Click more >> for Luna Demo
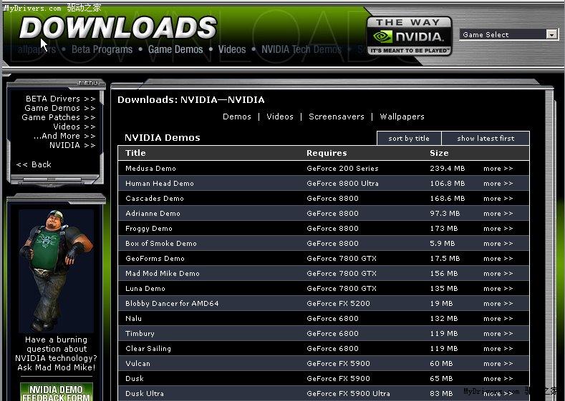This screenshot has height=401, width=565. [x=498, y=289]
